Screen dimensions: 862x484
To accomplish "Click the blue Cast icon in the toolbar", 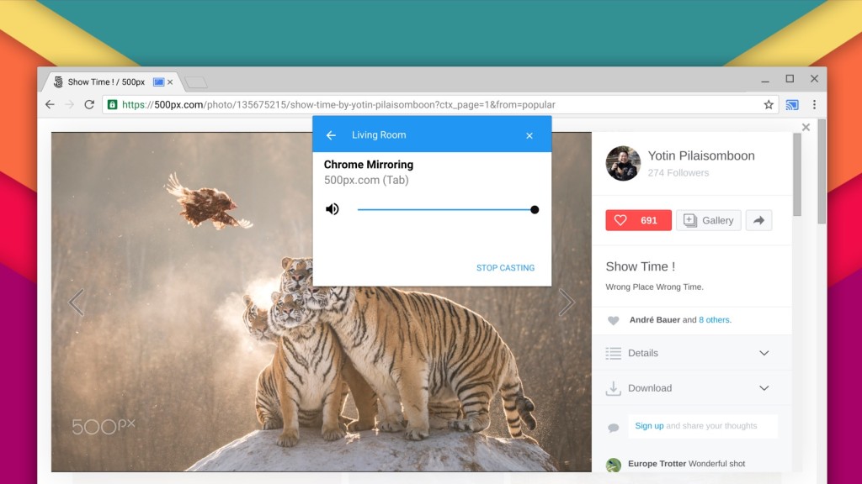I will [791, 104].
